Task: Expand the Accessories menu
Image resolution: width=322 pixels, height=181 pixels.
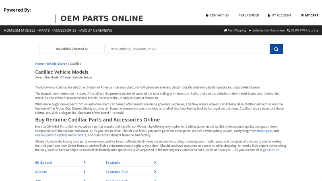Action: coord(67,31)
